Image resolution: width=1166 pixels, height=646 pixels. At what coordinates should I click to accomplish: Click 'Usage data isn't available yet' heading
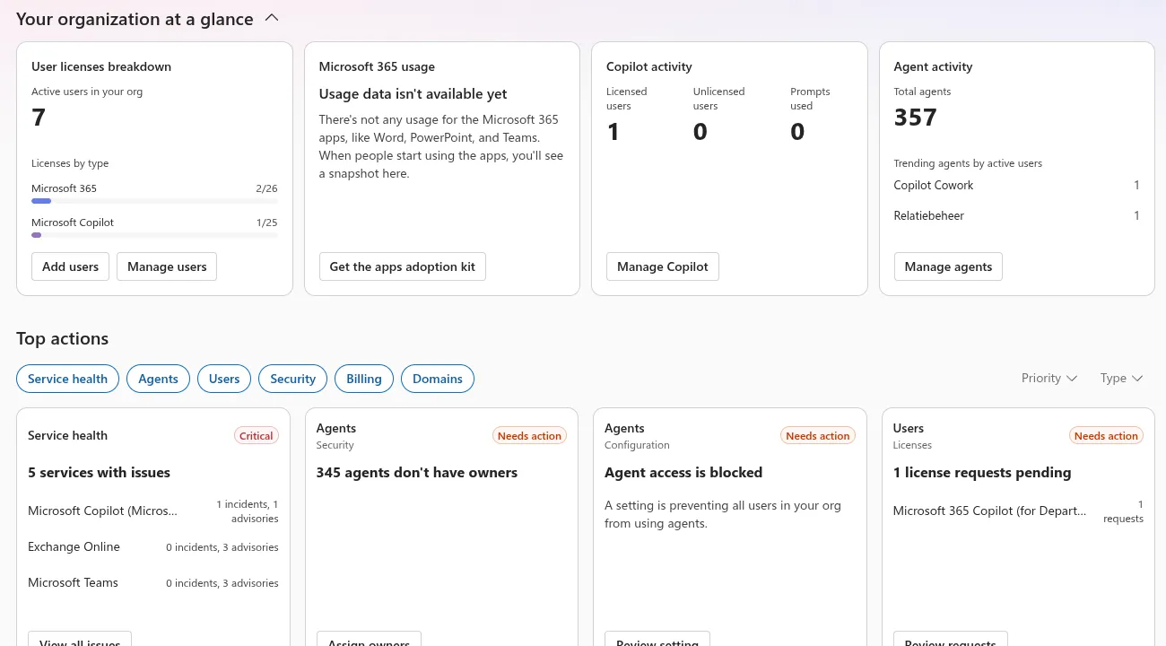413,94
